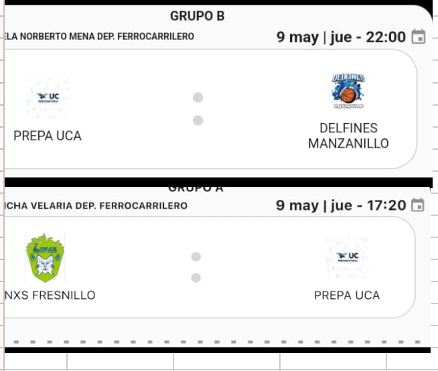
Task: Open the GRUPO B heading
Action: point(197,16)
